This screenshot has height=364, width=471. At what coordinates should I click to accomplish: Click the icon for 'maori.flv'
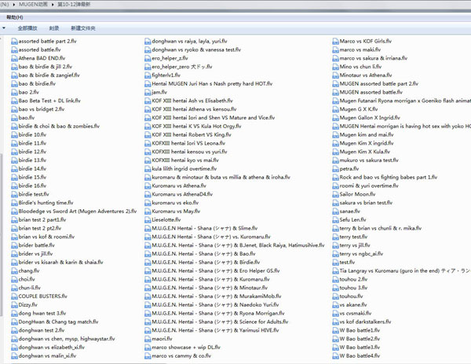pos(148,339)
